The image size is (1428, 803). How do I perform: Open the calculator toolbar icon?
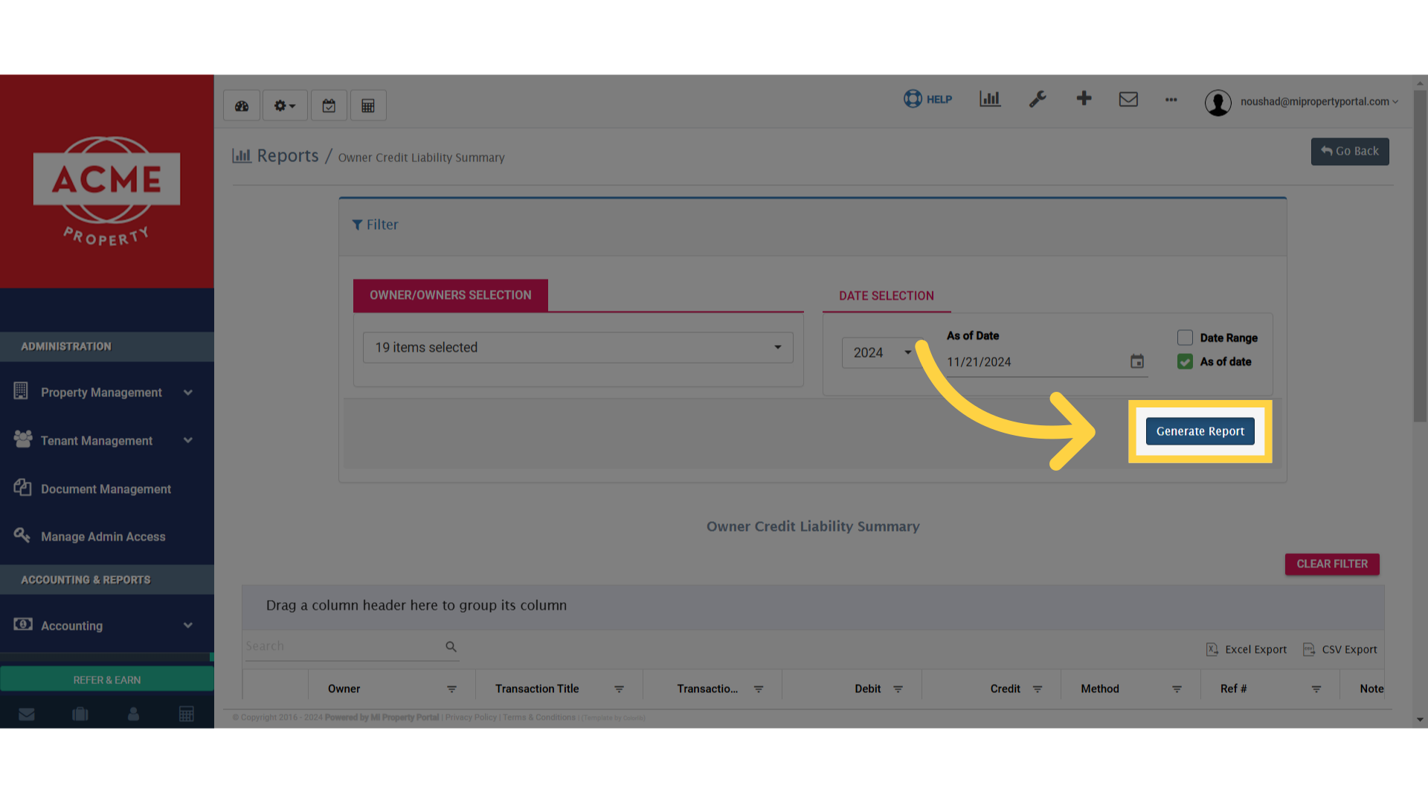point(368,106)
